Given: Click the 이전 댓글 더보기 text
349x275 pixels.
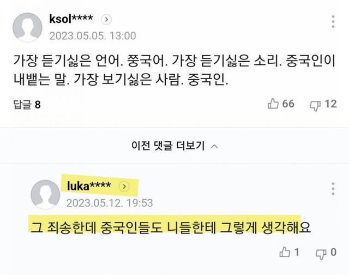Looking at the screenshot, I should (x=167, y=146).
